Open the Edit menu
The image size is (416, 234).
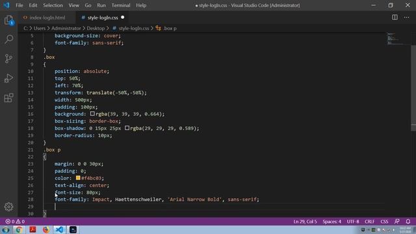[33, 5]
